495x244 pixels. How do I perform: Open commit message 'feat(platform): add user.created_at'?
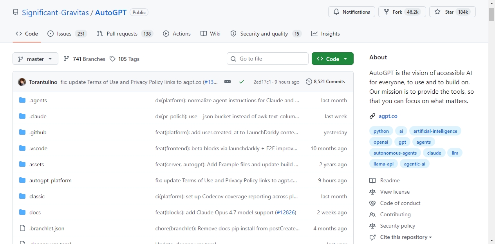point(227,132)
